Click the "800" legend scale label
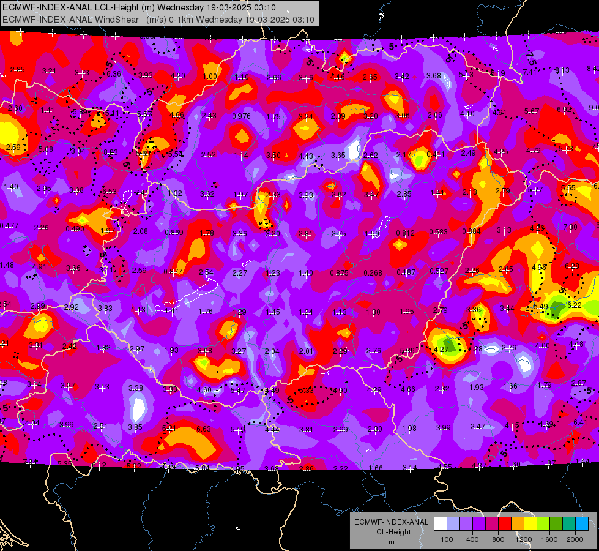Viewport: 599px width, 551px height. coord(498,539)
